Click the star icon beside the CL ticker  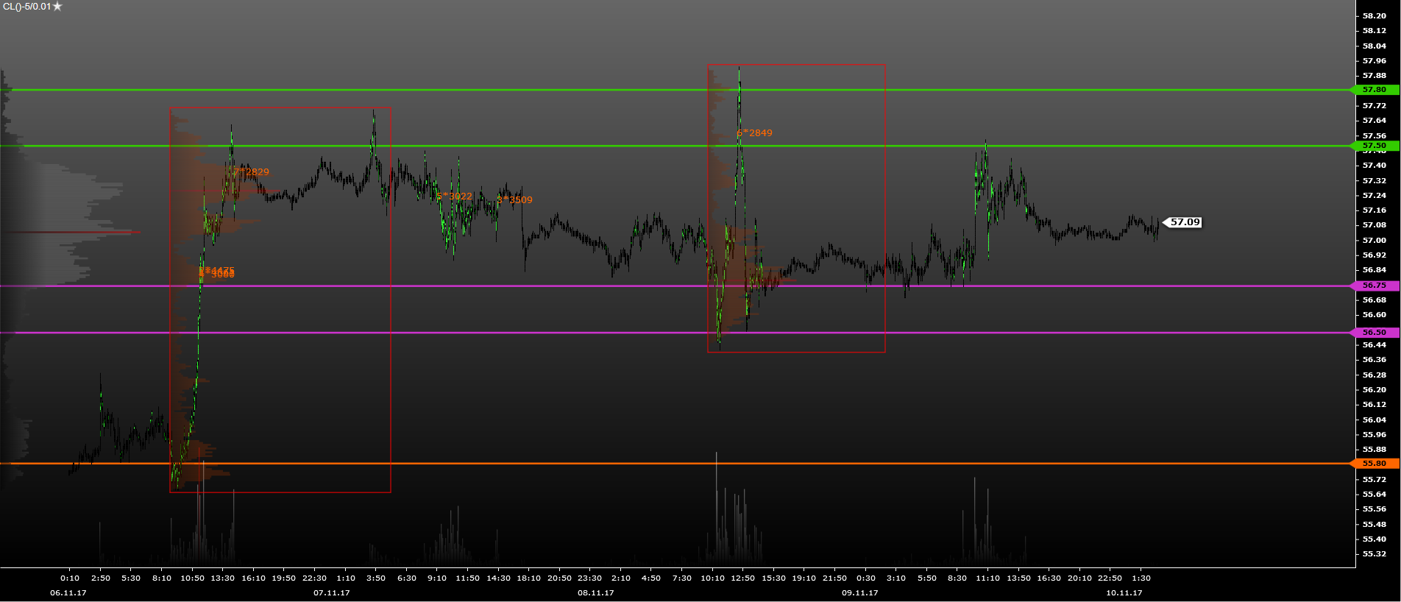click(x=58, y=7)
